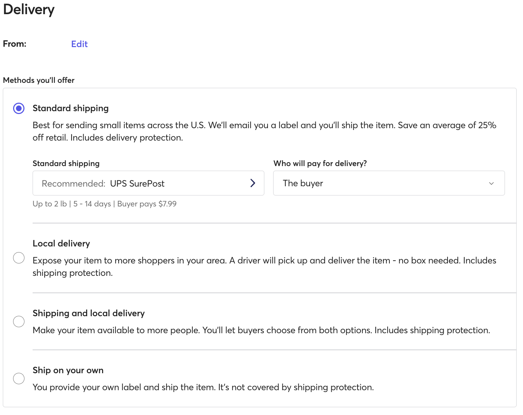This screenshot has width=523, height=415.
Task: Open the Who will pay for delivery dropdown
Action: click(388, 183)
